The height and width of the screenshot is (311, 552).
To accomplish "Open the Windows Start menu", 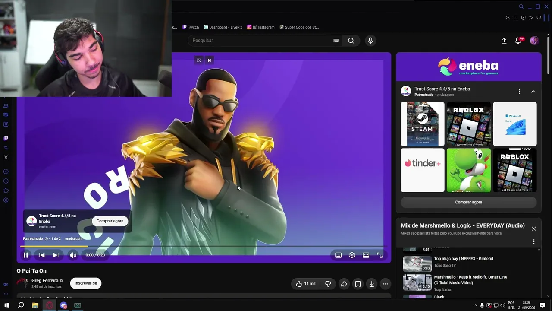I will (x=6, y=305).
